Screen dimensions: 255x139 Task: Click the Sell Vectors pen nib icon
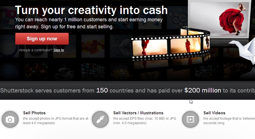pyautogui.click(x=100, y=119)
